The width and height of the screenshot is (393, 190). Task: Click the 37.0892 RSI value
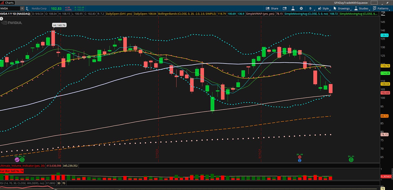click(x=51, y=183)
